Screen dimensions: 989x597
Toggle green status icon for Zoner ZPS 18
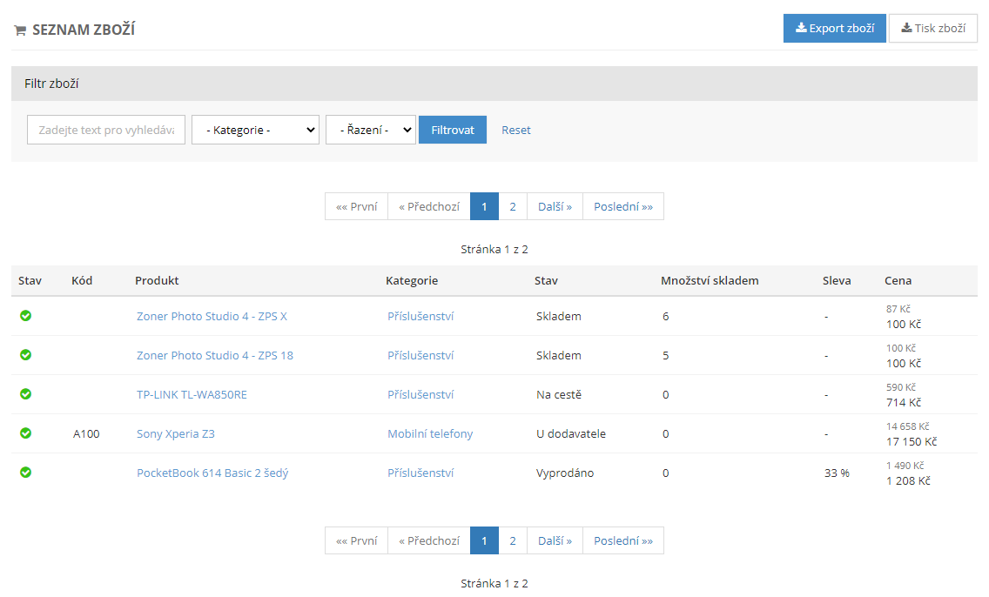tap(26, 355)
